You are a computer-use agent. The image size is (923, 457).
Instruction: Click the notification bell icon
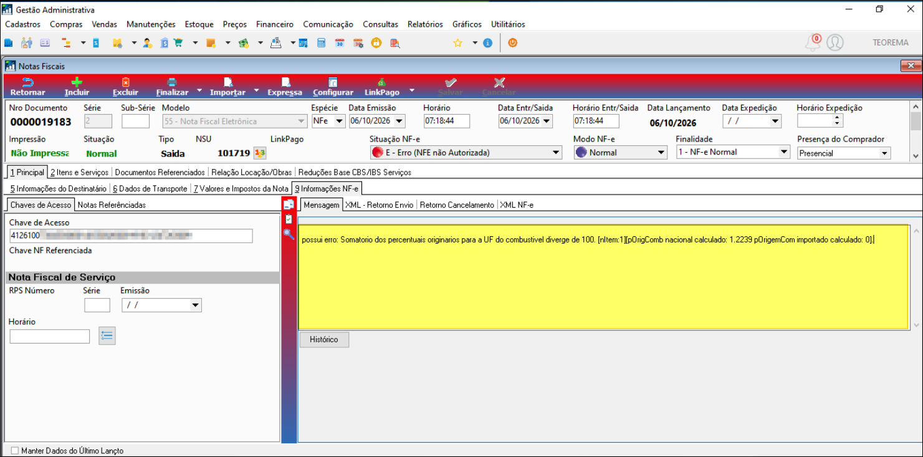(x=813, y=43)
